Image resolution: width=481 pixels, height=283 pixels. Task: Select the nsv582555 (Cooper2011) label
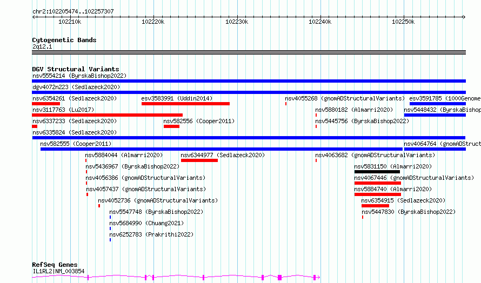[76, 144]
